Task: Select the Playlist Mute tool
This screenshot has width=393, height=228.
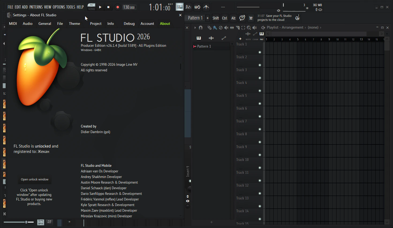Action: pos(226,28)
